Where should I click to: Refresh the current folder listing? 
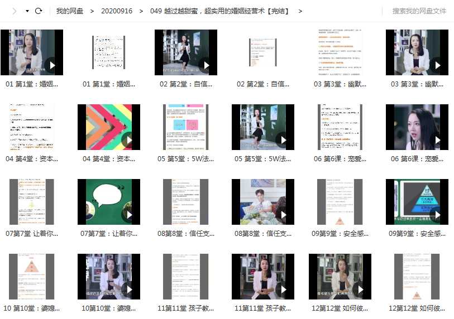pyautogui.click(x=39, y=11)
